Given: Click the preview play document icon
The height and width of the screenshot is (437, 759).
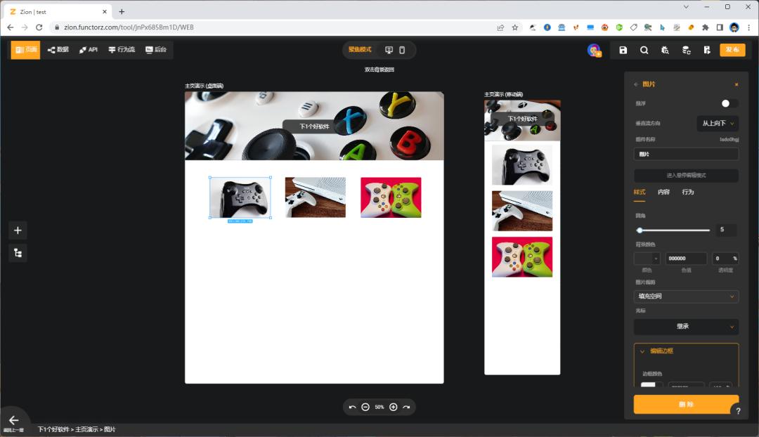Looking at the screenshot, I should click(x=707, y=50).
